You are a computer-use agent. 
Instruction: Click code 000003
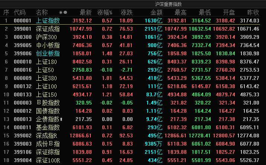click(23, 103)
